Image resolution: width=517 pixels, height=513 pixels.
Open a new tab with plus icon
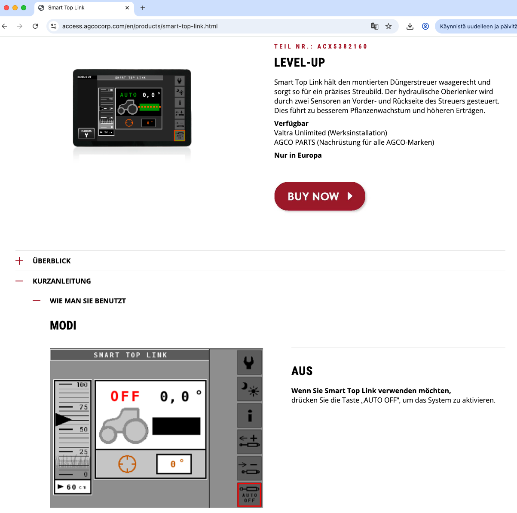(143, 8)
